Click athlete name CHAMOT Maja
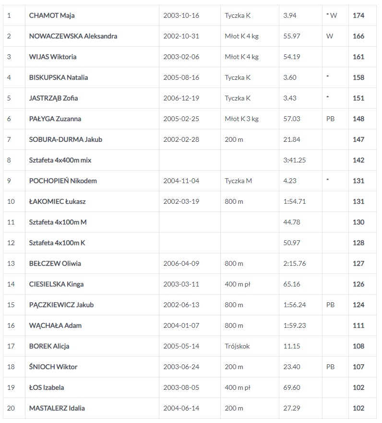The image size is (382, 423). [52, 15]
